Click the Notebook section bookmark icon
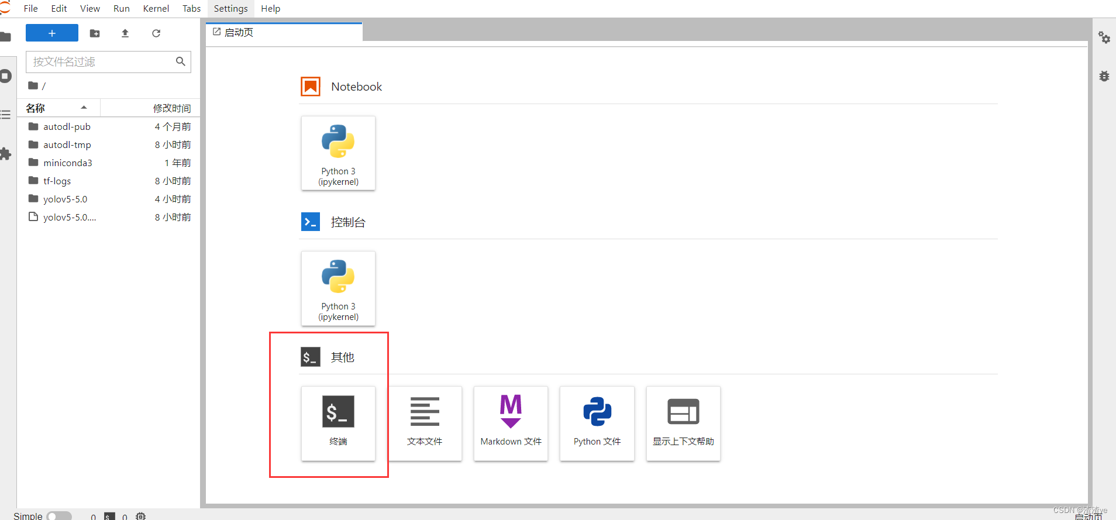The image size is (1116, 520). pyautogui.click(x=311, y=87)
